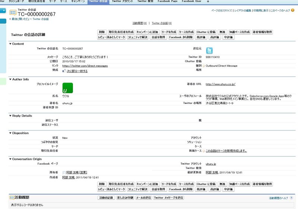Click the メールの送信 button

[x=143, y=198]
